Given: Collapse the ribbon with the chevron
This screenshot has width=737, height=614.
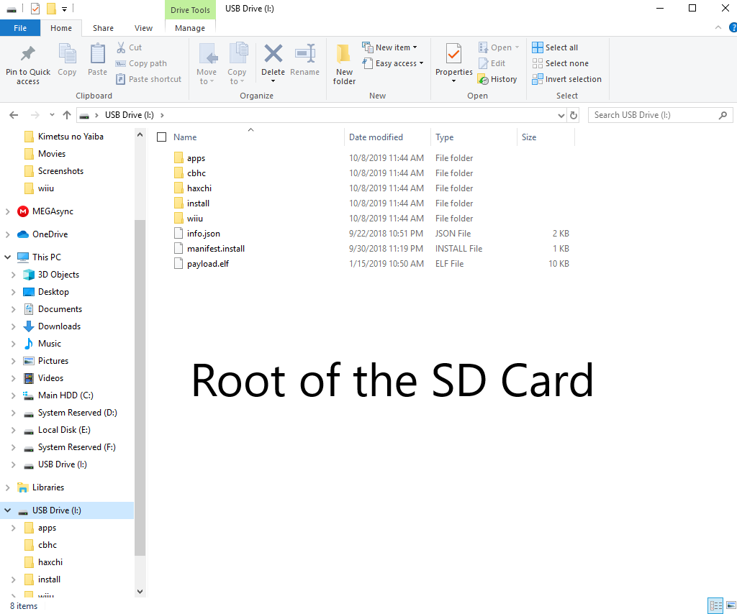Looking at the screenshot, I should coord(718,28).
